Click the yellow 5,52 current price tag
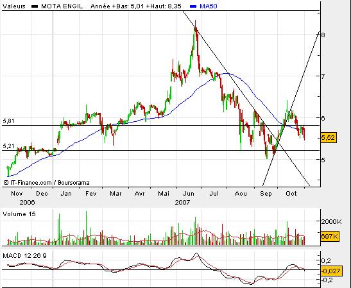Viewport: 351px width, 288px height. (328, 137)
